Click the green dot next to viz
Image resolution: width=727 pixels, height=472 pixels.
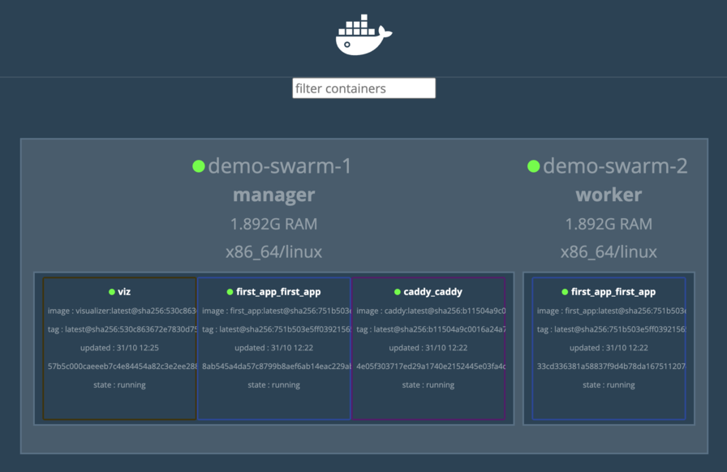click(x=112, y=292)
